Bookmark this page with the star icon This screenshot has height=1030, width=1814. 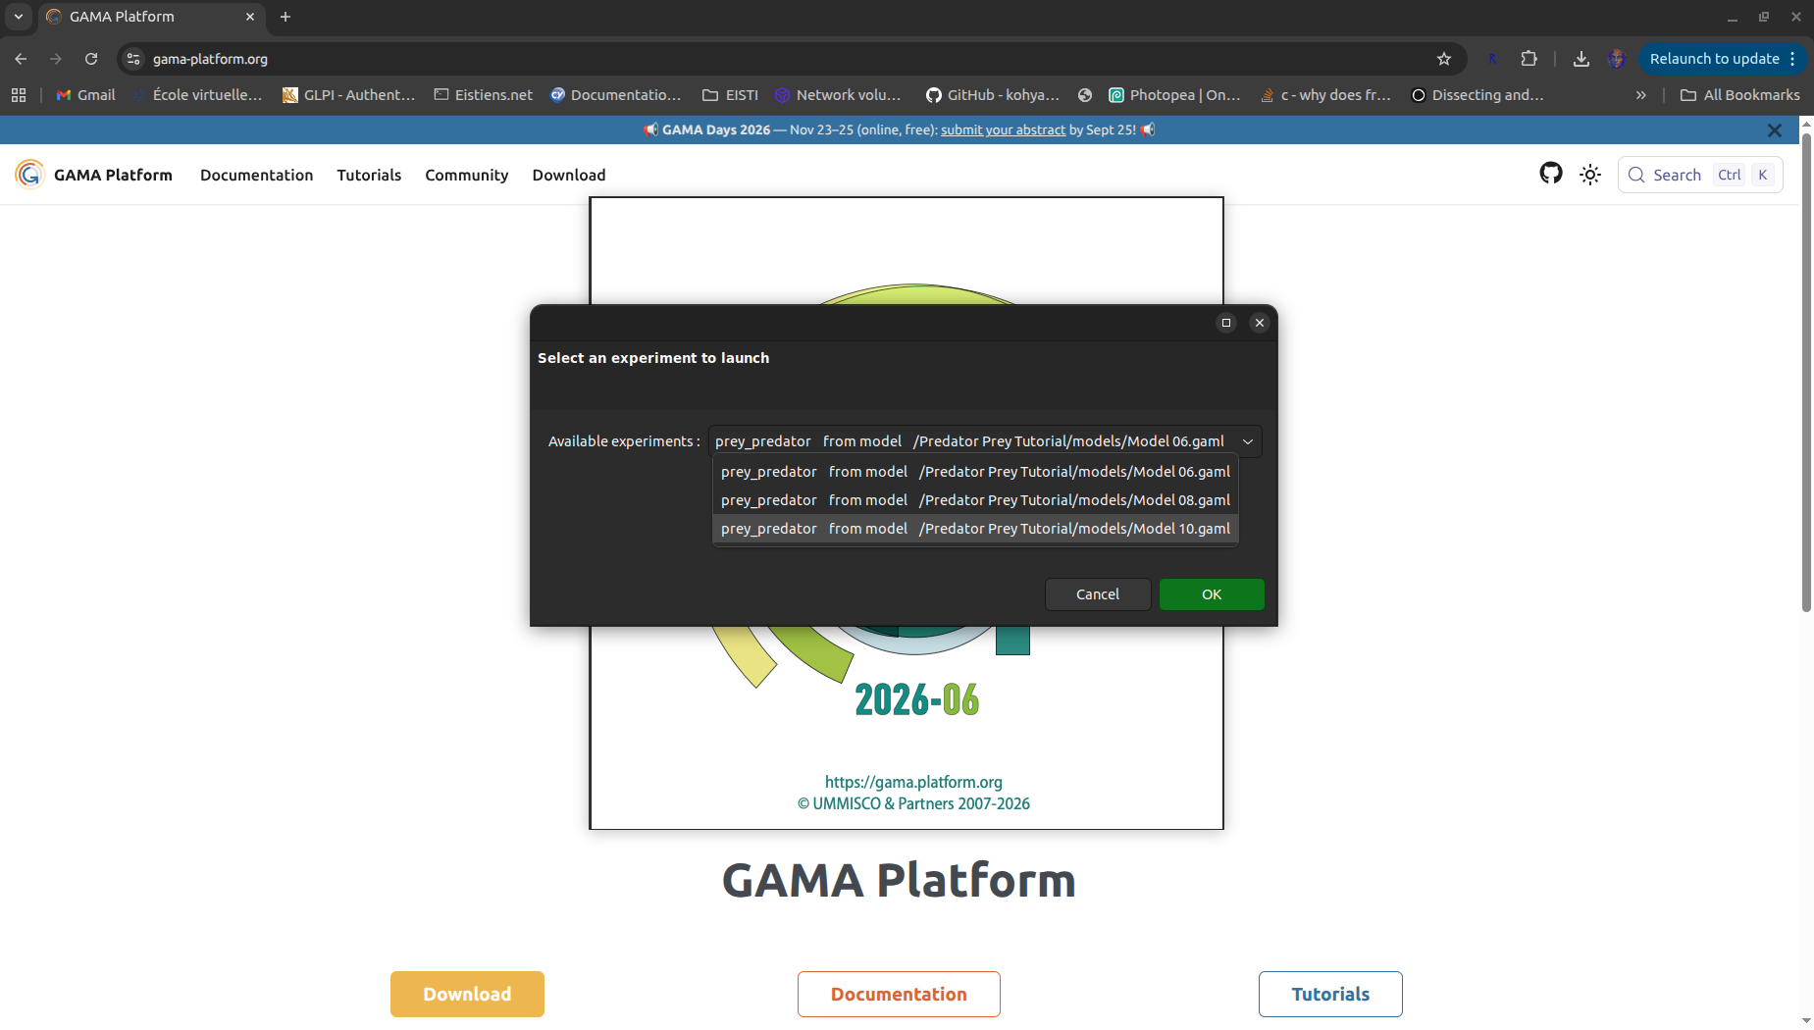tap(1444, 59)
